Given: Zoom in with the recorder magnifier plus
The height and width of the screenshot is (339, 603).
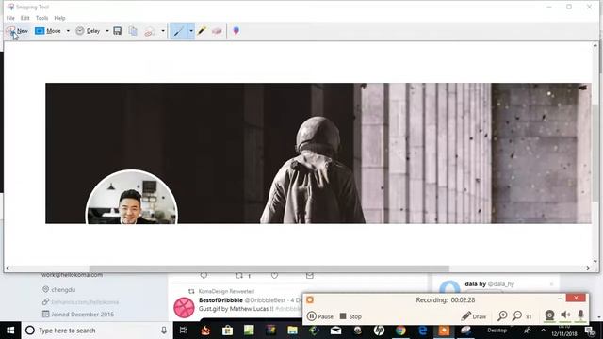Looking at the screenshot, I should pos(502,316).
